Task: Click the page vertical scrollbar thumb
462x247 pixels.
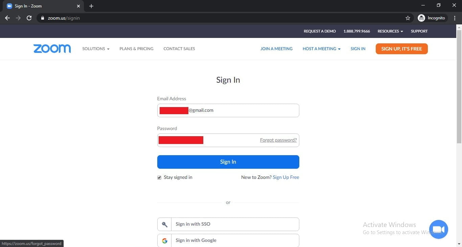Action: pos(459,86)
